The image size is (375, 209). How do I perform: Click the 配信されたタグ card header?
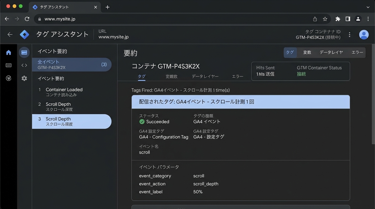pyautogui.click(x=241, y=102)
